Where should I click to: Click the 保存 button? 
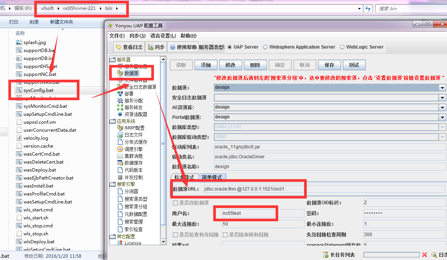329,65
